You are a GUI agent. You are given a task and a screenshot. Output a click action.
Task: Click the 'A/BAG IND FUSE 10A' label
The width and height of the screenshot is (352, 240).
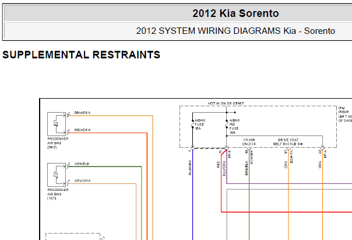[x=234, y=126]
